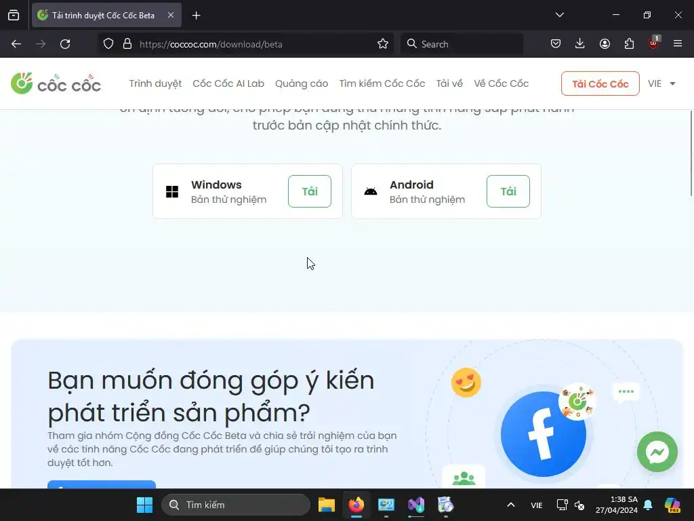Click the large Facebook logo

click(543, 433)
